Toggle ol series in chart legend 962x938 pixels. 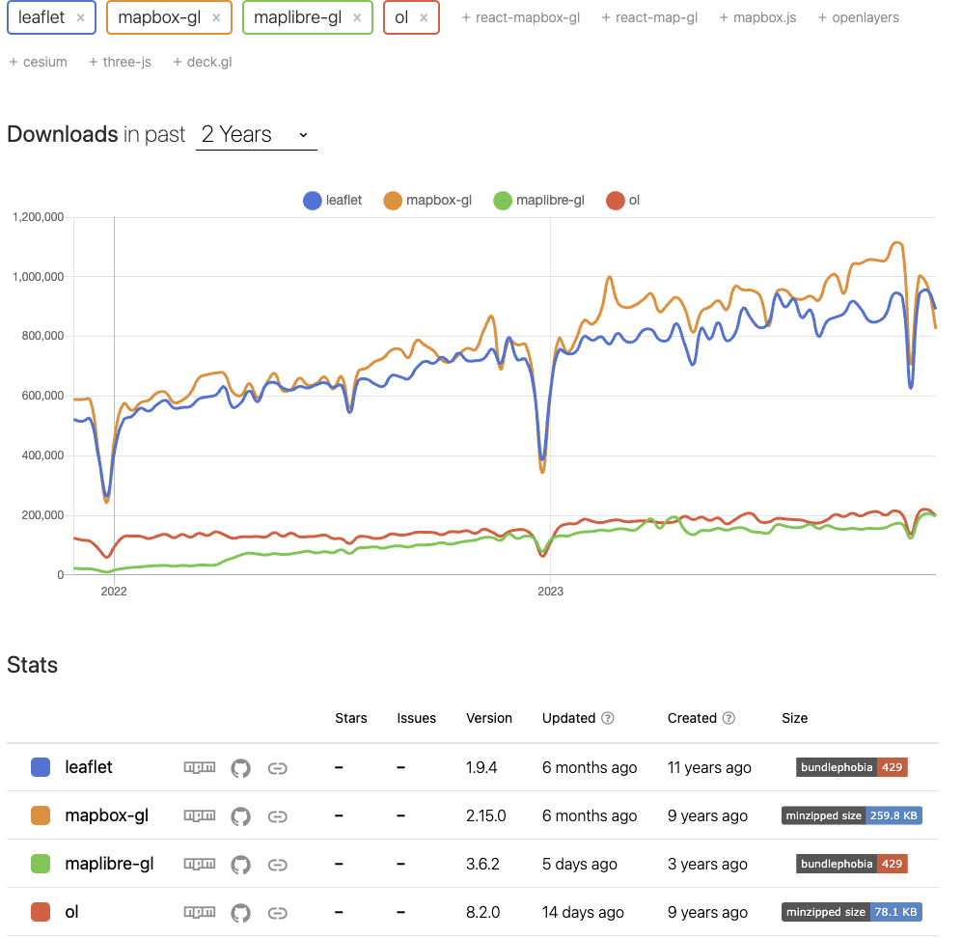(622, 201)
